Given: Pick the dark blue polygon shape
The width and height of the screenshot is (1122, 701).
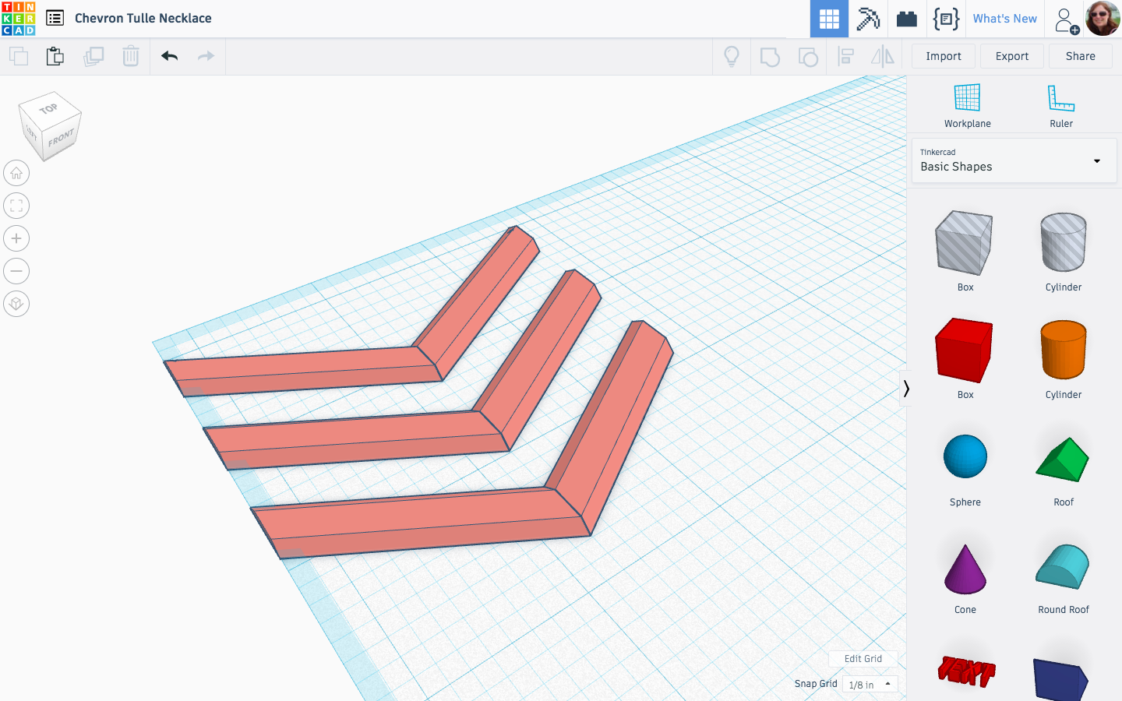Looking at the screenshot, I should [1060, 678].
